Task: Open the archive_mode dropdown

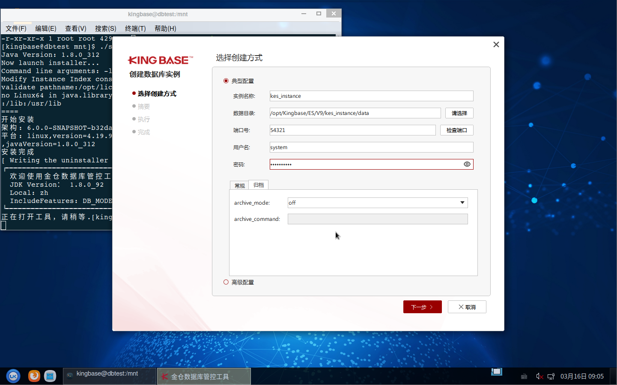Action: point(378,203)
